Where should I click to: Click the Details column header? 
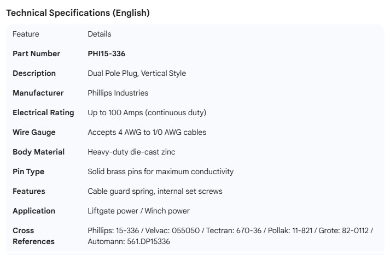(99, 34)
